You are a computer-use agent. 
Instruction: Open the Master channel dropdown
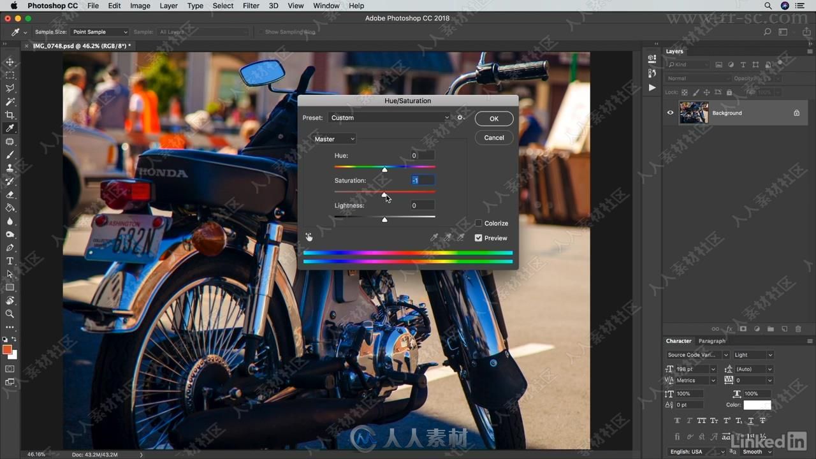coord(335,139)
